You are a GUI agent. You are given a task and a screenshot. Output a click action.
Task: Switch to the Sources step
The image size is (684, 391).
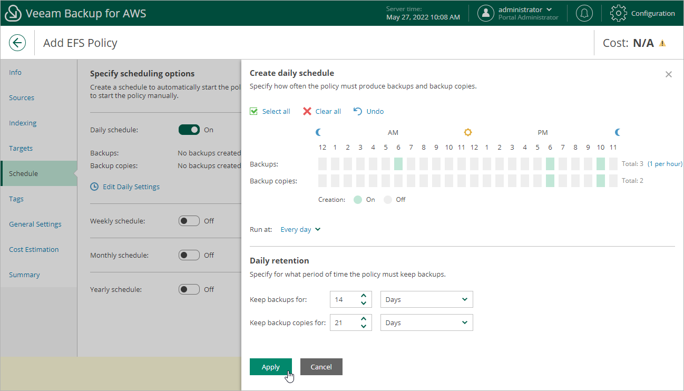pyautogui.click(x=22, y=97)
